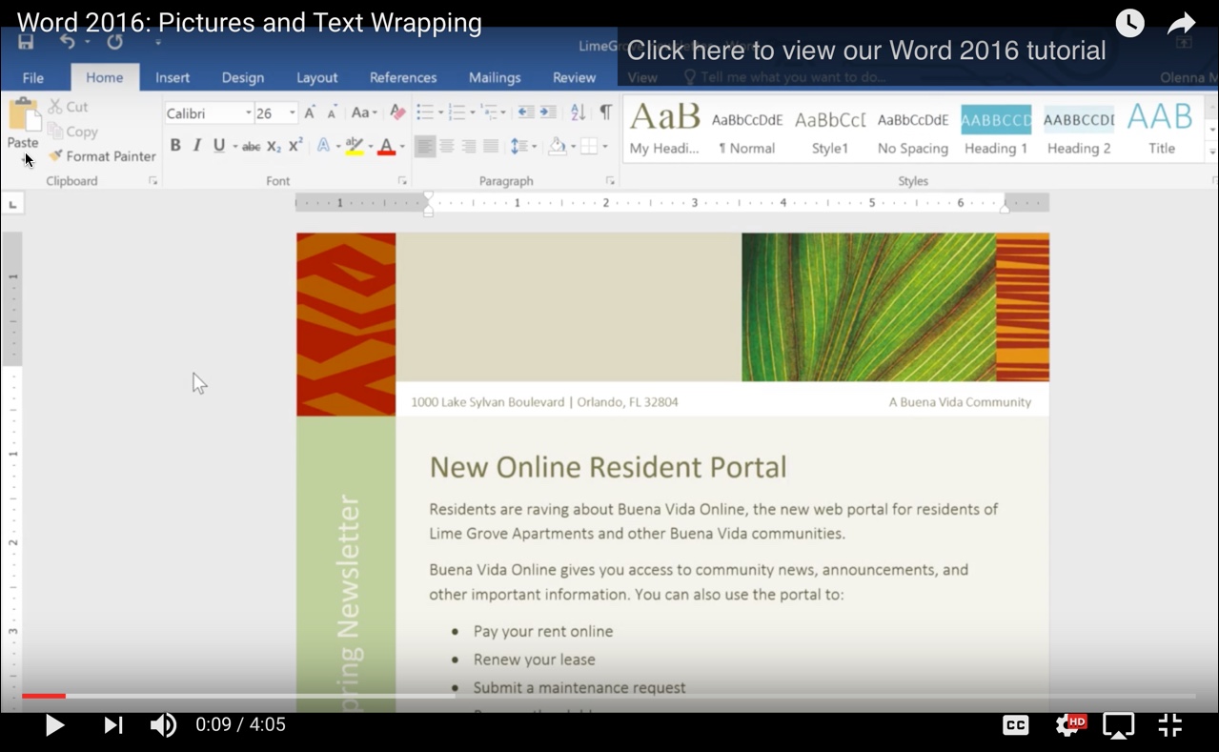Image resolution: width=1219 pixels, height=752 pixels.
Task: Go to the Review tab
Action: (575, 77)
